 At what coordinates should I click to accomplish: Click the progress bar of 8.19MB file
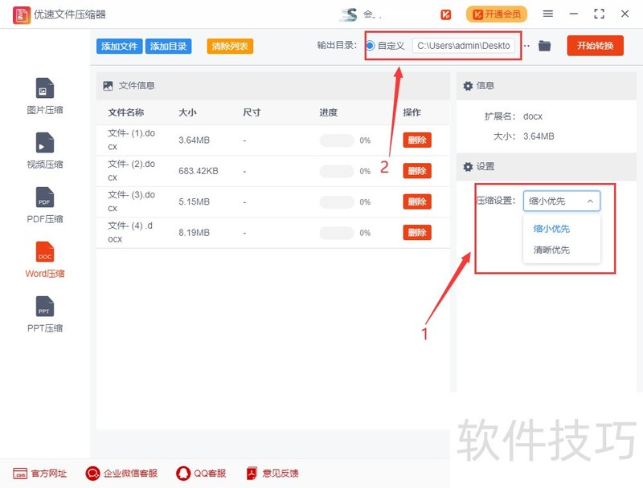pyautogui.click(x=337, y=233)
